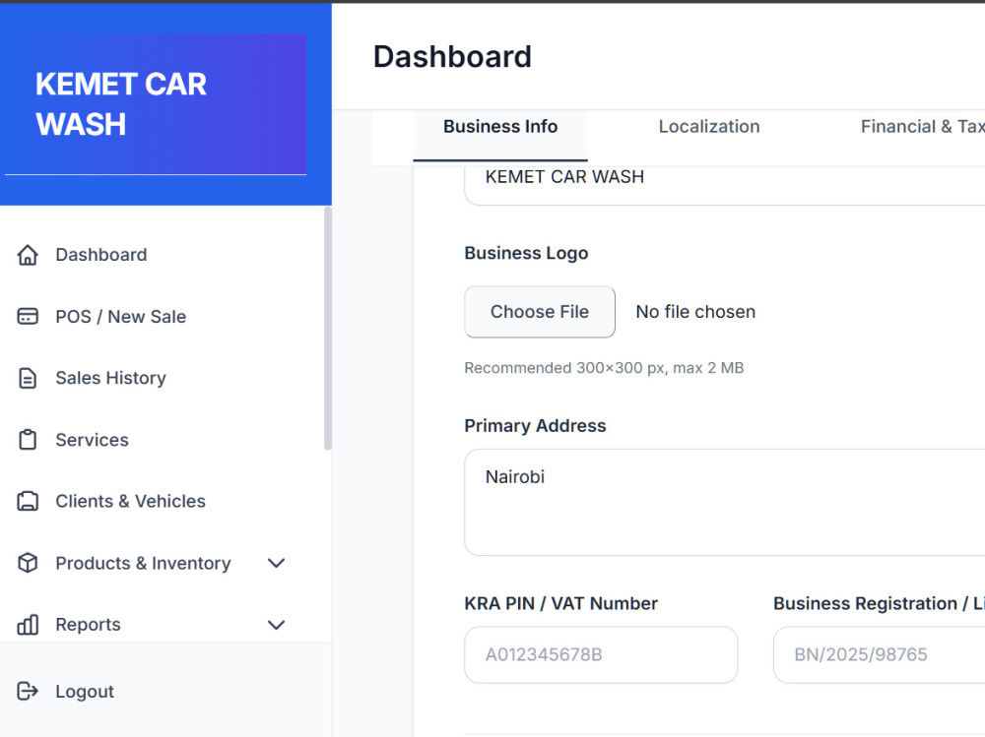The image size is (985, 737).
Task: Click the Sales History document icon
Action: [x=28, y=378]
